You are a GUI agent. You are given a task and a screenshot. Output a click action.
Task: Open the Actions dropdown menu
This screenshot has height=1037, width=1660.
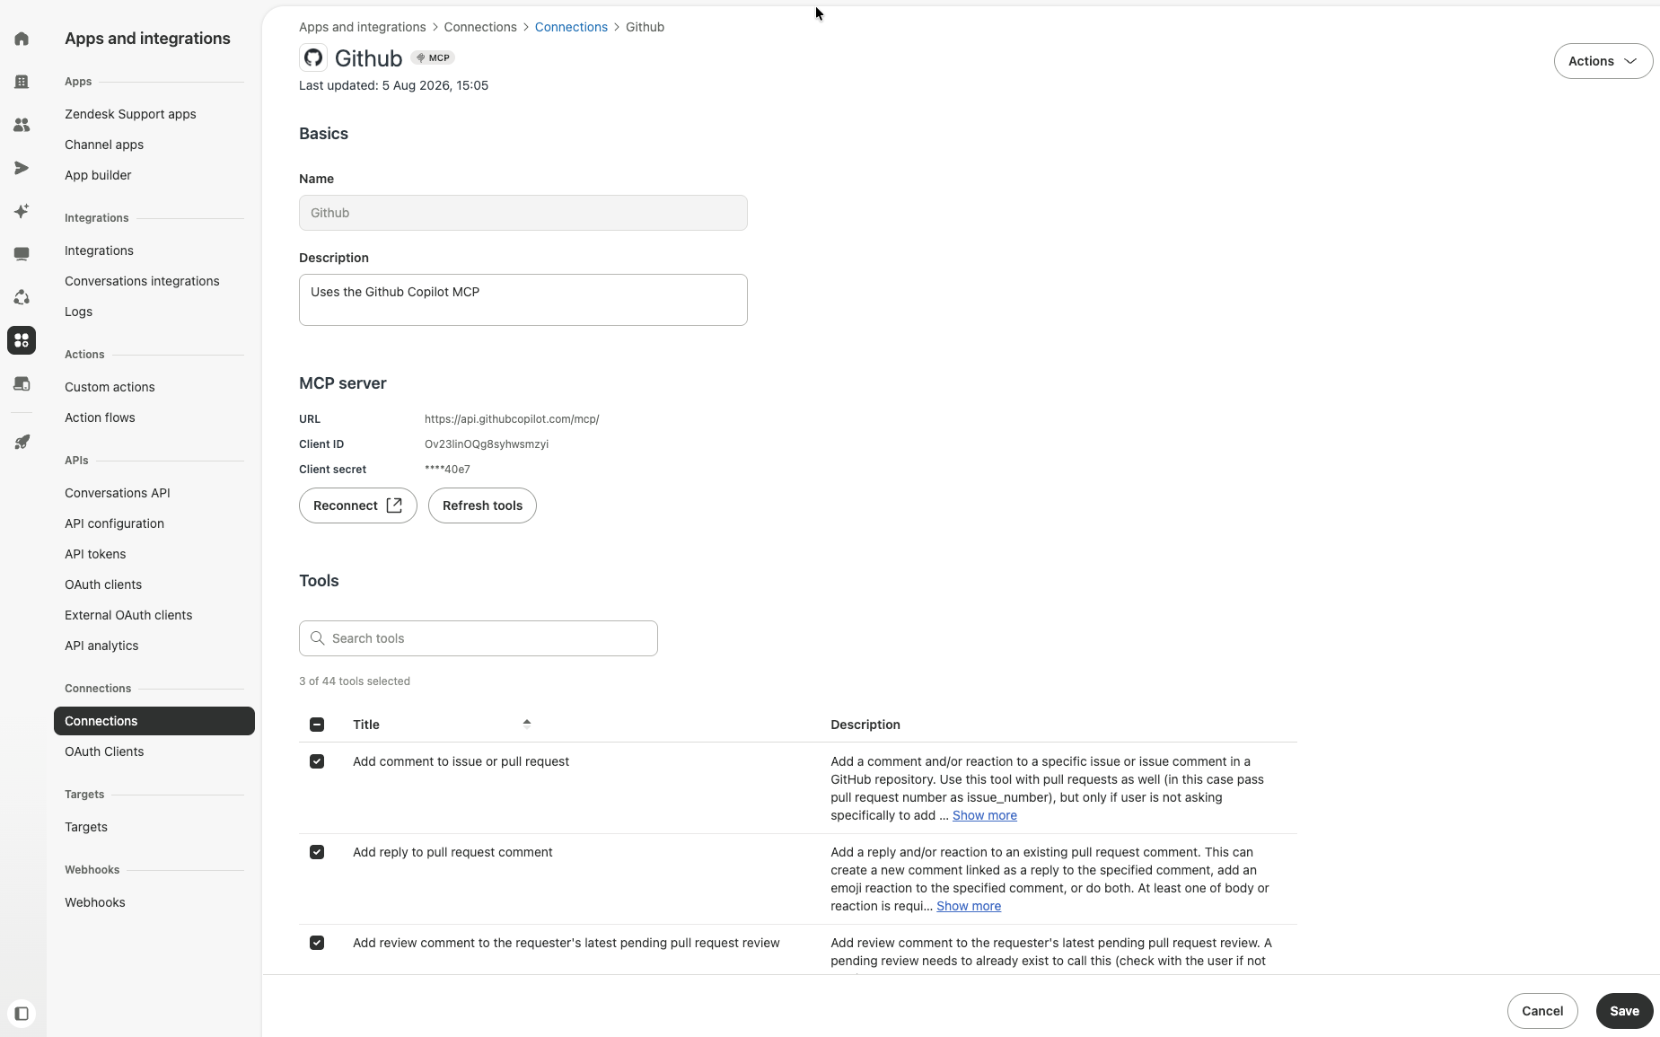[x=1603, y=61]
